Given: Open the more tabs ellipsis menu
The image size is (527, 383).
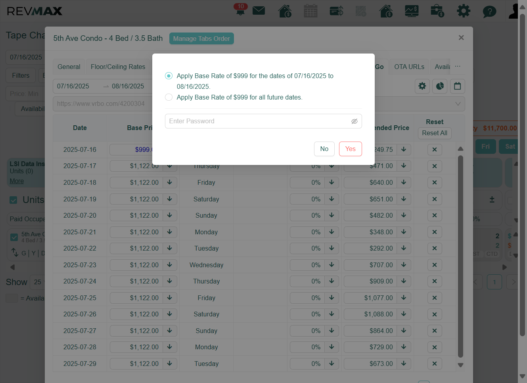Looking at the screenshot, I should [x=458, y=66].
